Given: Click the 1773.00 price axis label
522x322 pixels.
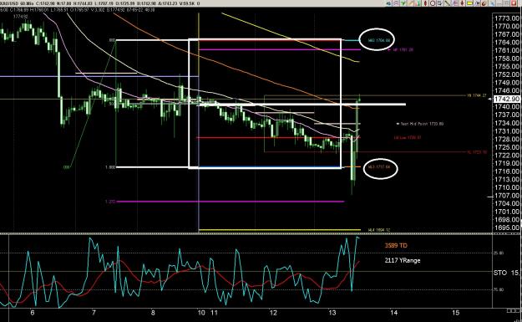Looking at the screenshot, I should (x=507, y=18).
